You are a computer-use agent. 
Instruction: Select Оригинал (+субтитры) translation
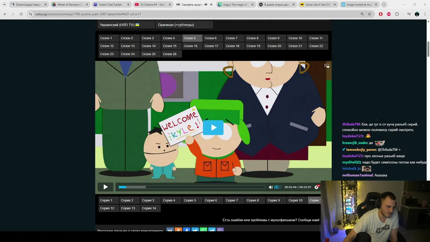click(184, 25)
